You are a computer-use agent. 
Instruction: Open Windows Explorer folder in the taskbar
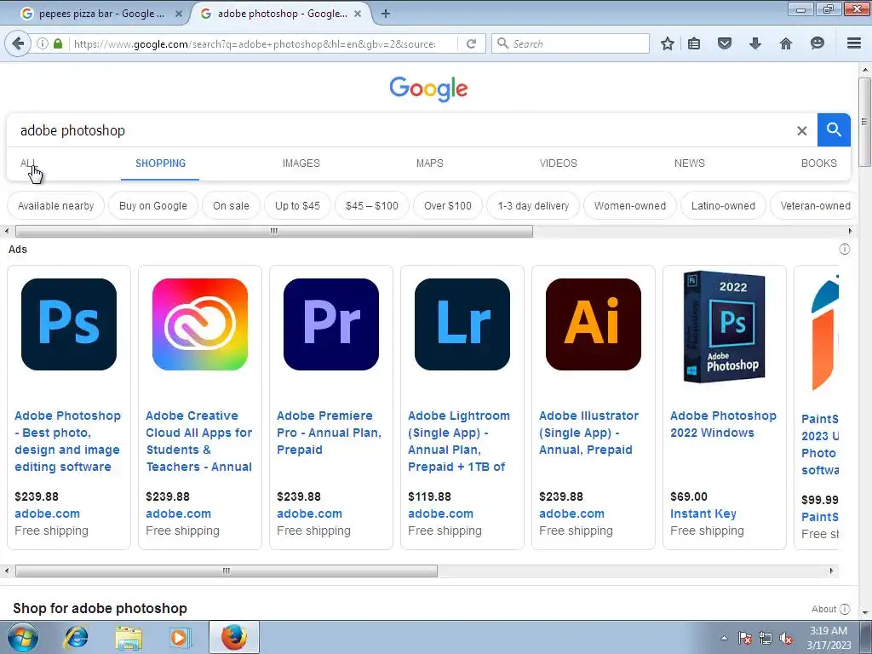(x=129, y=637)
